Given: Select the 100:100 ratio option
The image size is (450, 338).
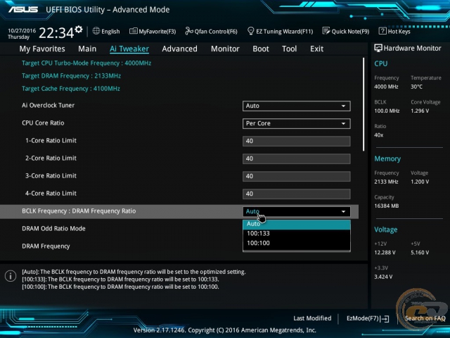Looking at the screenshot, I should coord(297,243).
